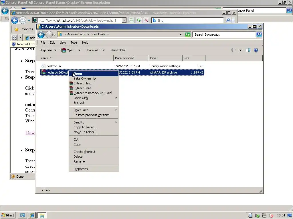Open the Tools menu in Downloads window
Image resolution: width=293 pixels, height=219 pixels.
point(74,42)
